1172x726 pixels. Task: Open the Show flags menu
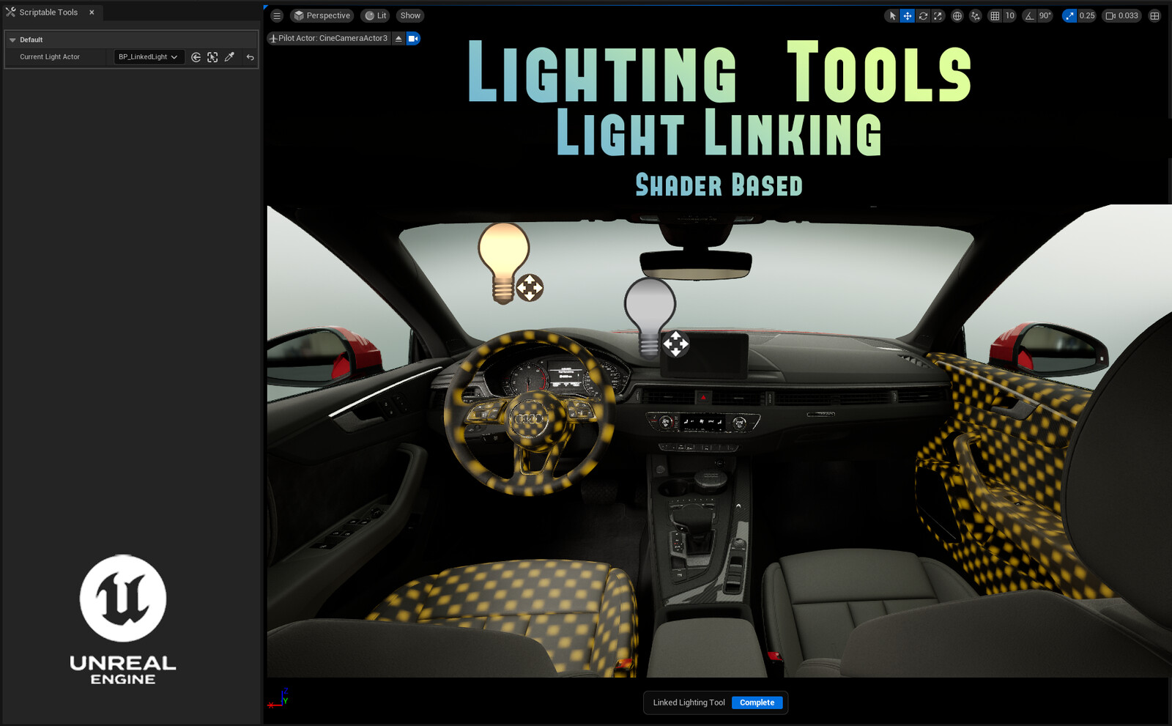tap(410, 15)
